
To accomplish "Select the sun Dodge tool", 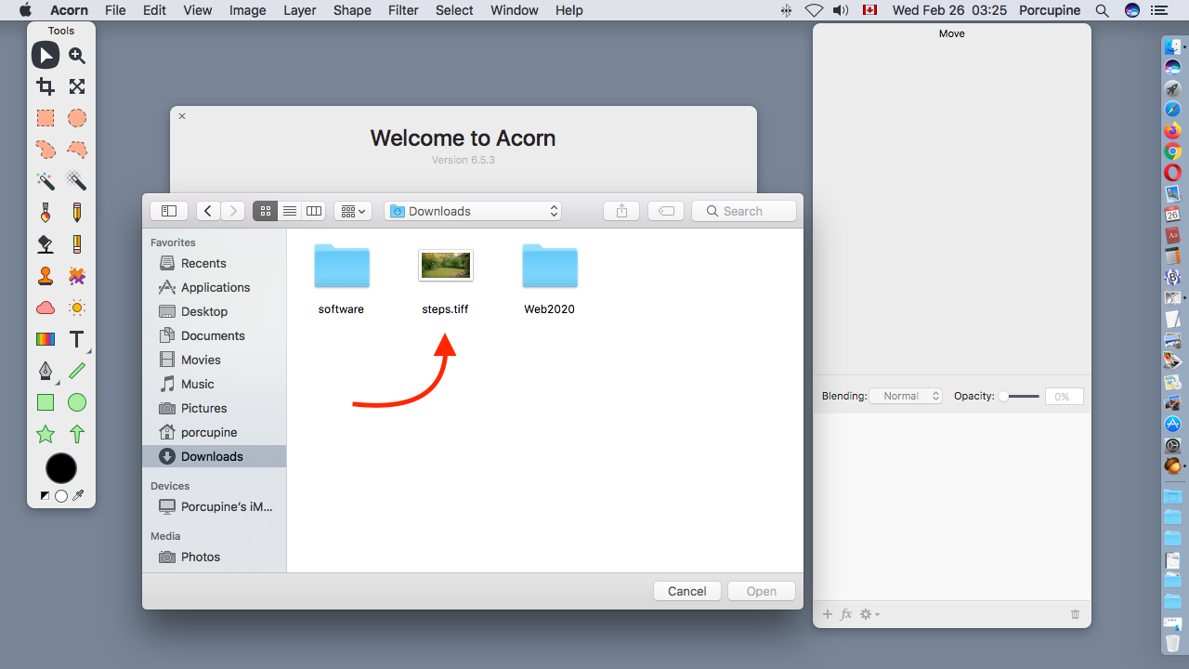I will pos(77,308).
